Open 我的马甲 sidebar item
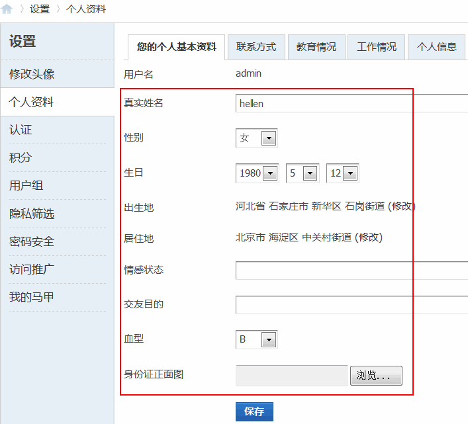 (x=32, y=297)
